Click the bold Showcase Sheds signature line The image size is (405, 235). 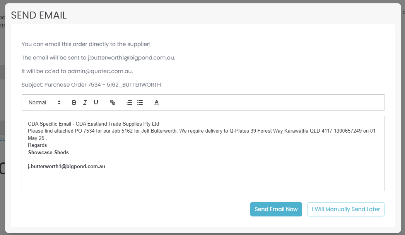(48, 152)
